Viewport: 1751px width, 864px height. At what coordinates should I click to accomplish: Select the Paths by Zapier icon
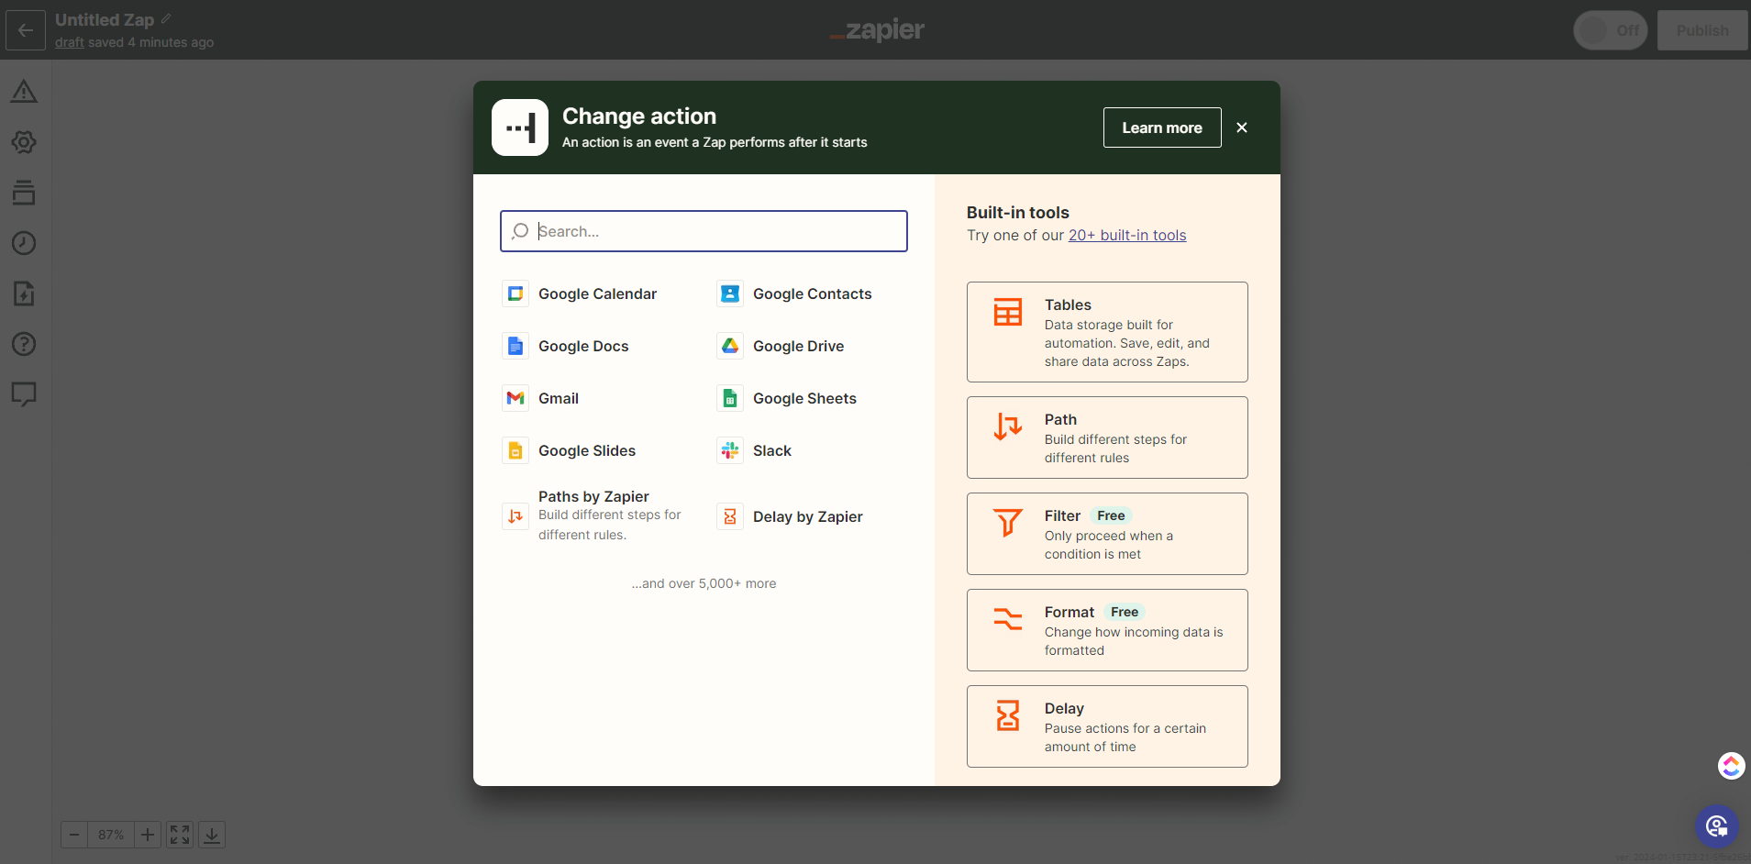(x=515, y=516)
